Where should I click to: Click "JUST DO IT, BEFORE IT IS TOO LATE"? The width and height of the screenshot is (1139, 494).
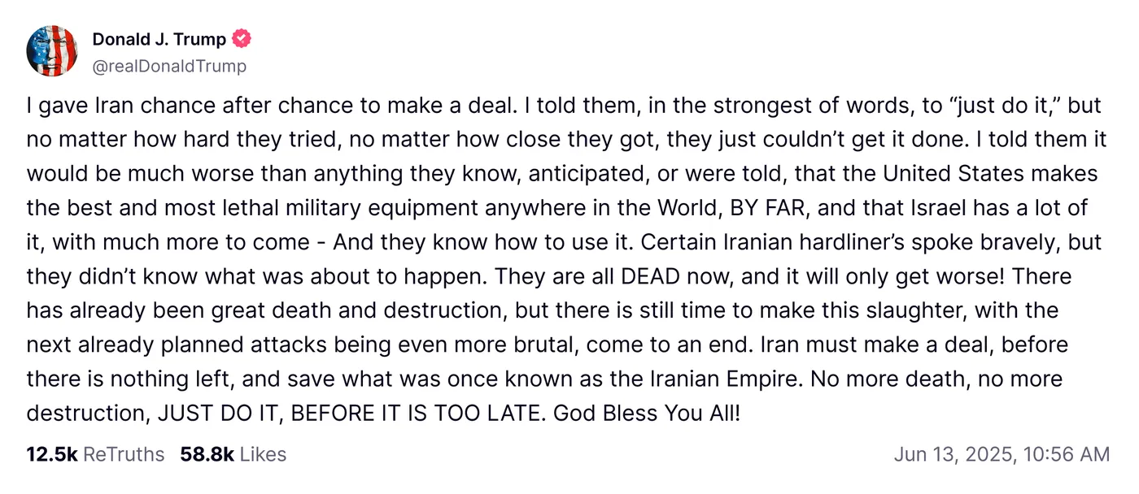click(x=351, y=413)
